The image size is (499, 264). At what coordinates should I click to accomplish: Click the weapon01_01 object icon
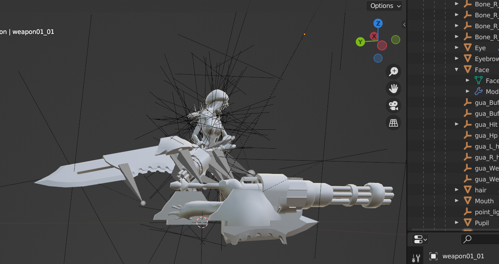(x=433, y=256)
